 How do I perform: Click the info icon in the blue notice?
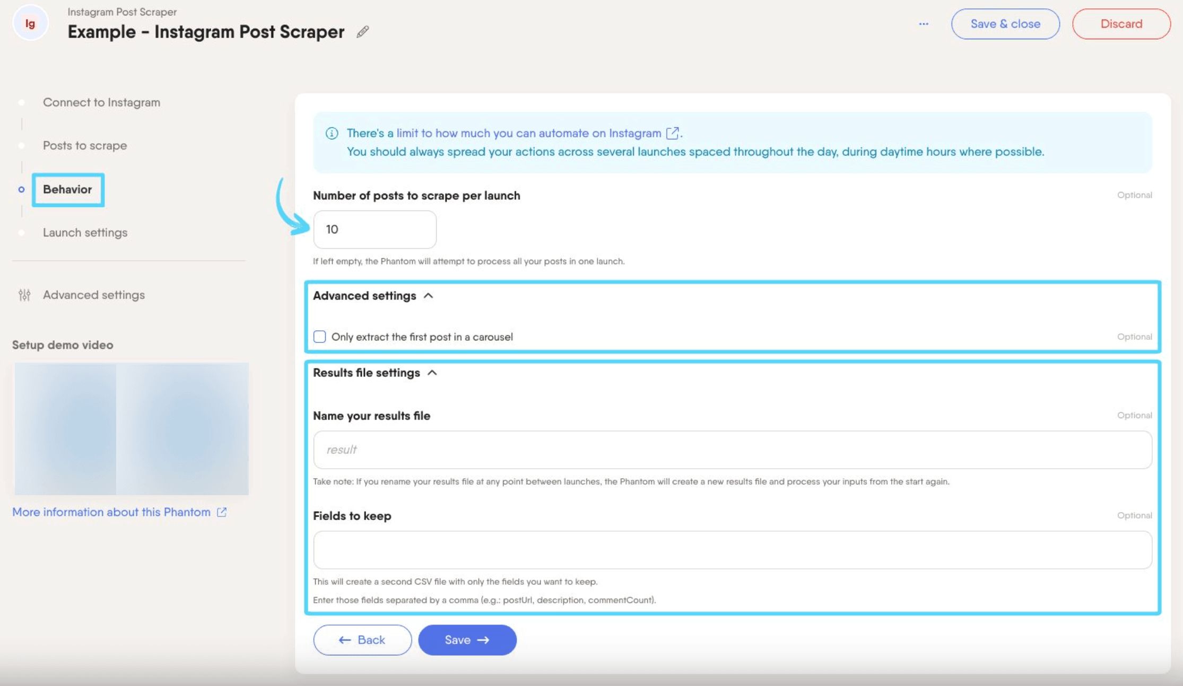[x=332, y=133]
